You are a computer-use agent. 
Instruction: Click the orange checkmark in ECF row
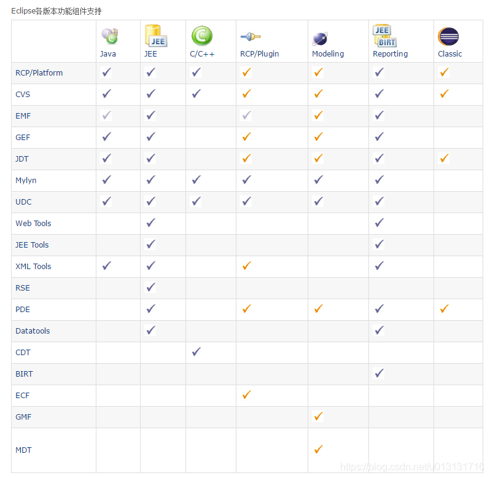[246, 395]
